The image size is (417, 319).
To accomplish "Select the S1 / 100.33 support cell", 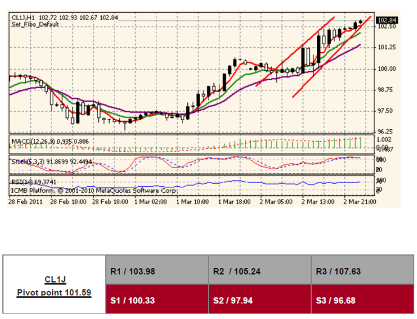I will [x=154, y=300].
